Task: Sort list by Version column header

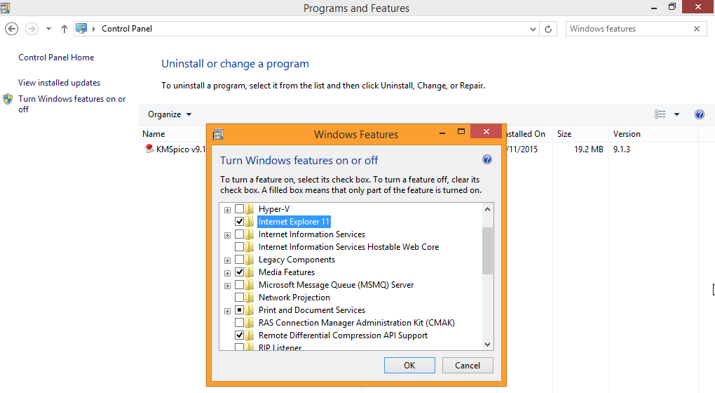Action: (x=627, y=134)
